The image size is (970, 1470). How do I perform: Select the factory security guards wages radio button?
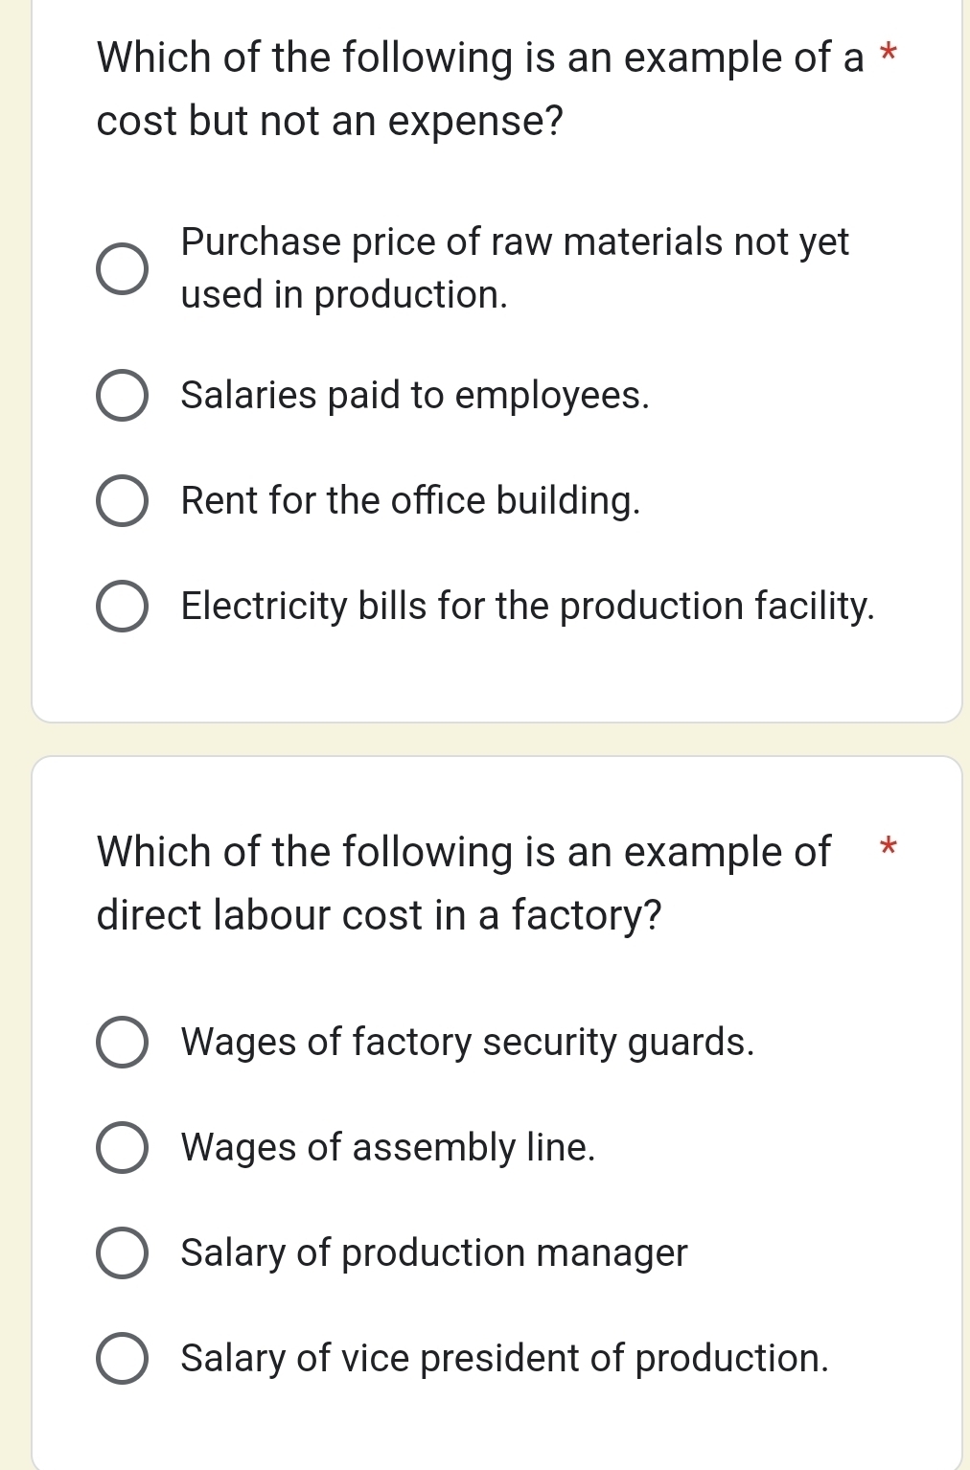coord(123,1042)
